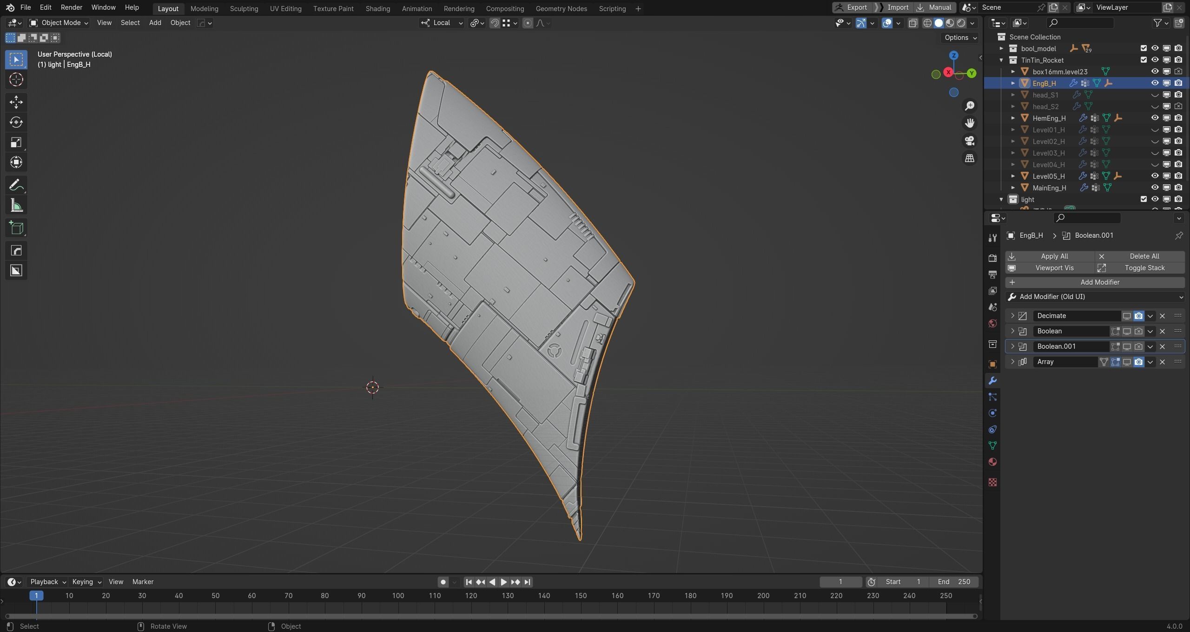Click the Add Cube tool
Image resolution: width=1190 pixels, height=632 pixels.
16,228
